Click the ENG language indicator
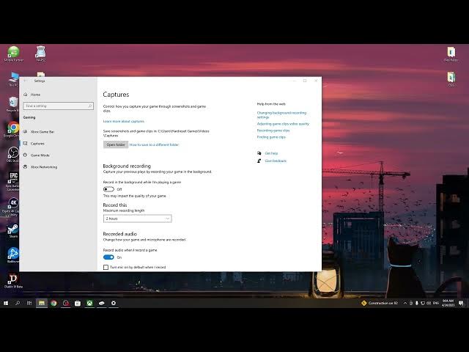The width and height of the screenshot is (469, 352). [x=436, y=303]
